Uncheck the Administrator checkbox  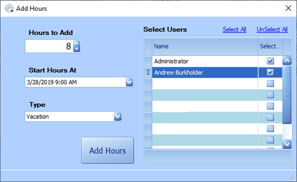pyautogui.click(x=270, y=61)
